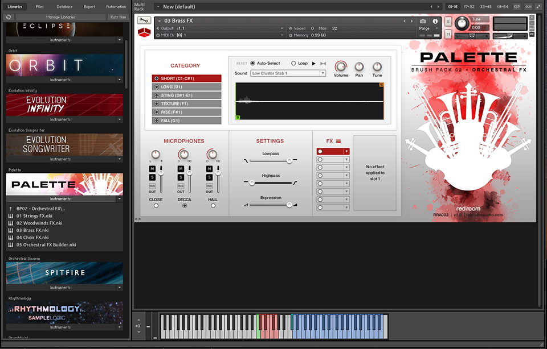Click the Evolution Infinity library banner
547x349 pixels.
point(64,105)
